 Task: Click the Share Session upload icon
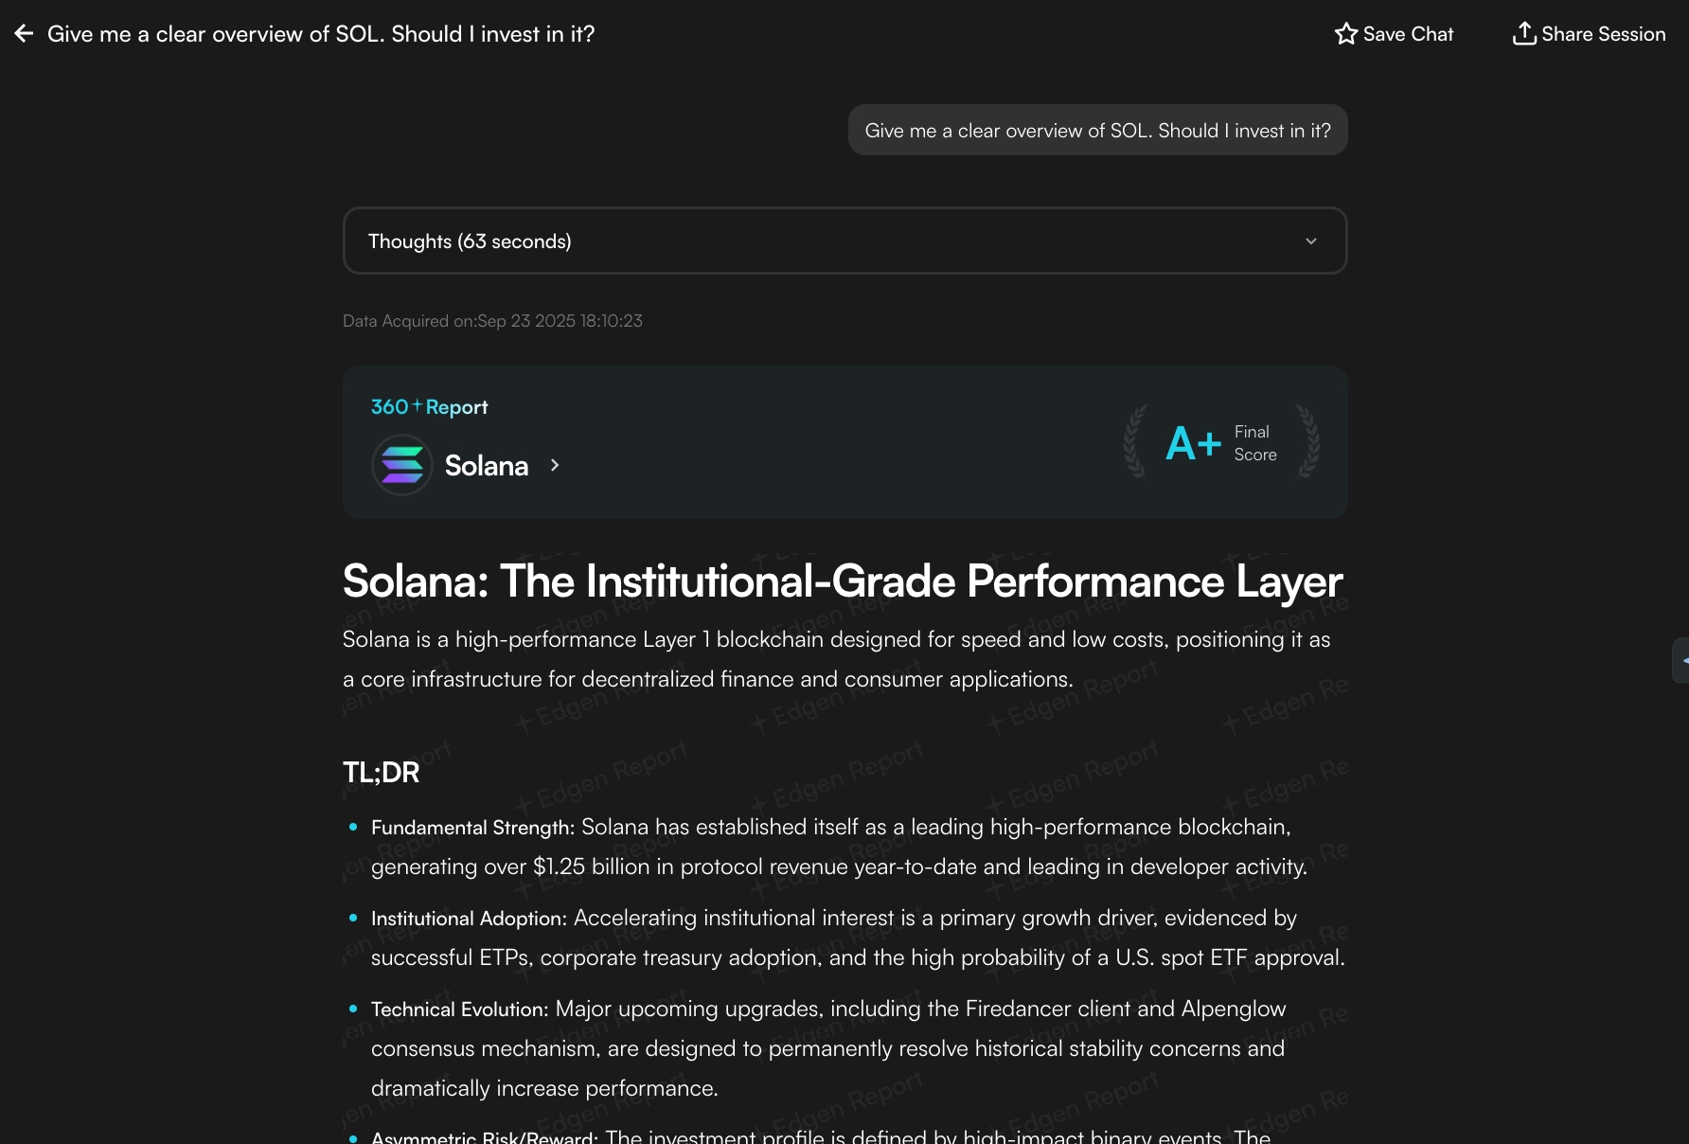point(1523,34)
